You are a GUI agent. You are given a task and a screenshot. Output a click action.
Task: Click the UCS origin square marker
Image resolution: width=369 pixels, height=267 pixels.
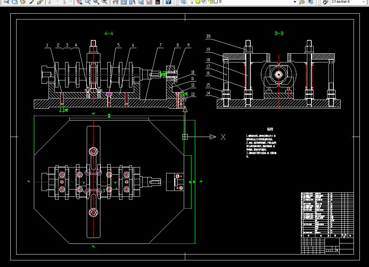coord(185,137)
